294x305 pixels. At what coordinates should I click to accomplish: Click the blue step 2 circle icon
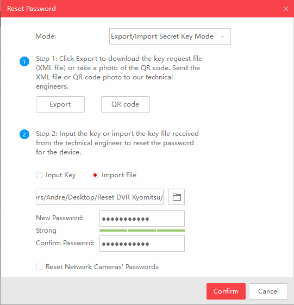(24, 134)
